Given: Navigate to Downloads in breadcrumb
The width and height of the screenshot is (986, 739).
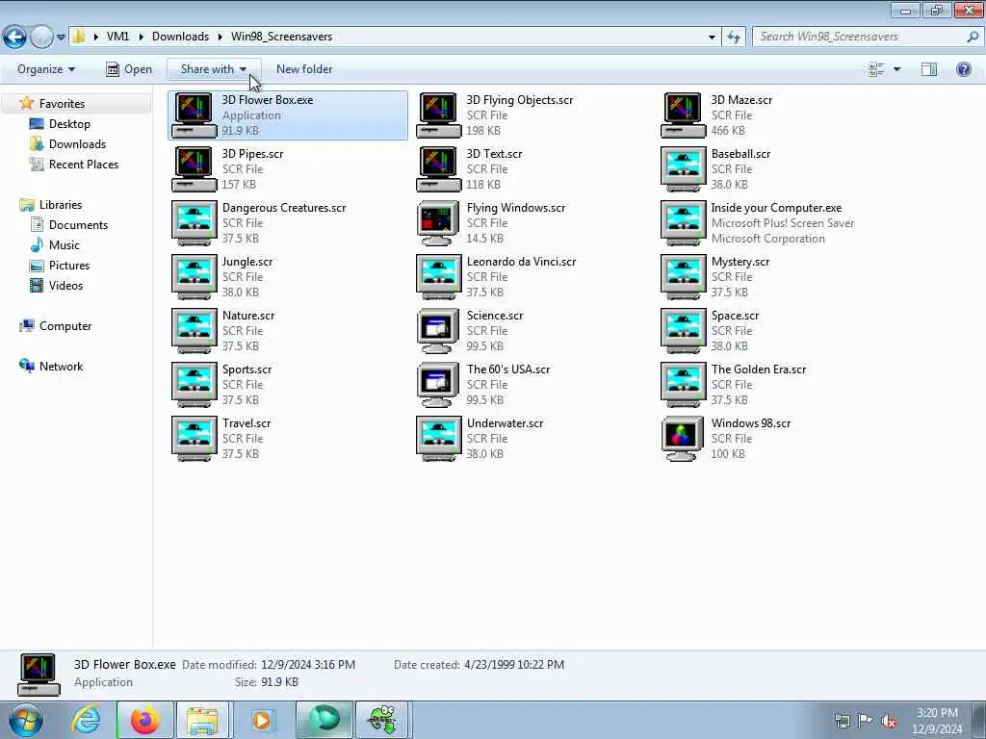Looking at the screenshot, I should click(180, 37).
